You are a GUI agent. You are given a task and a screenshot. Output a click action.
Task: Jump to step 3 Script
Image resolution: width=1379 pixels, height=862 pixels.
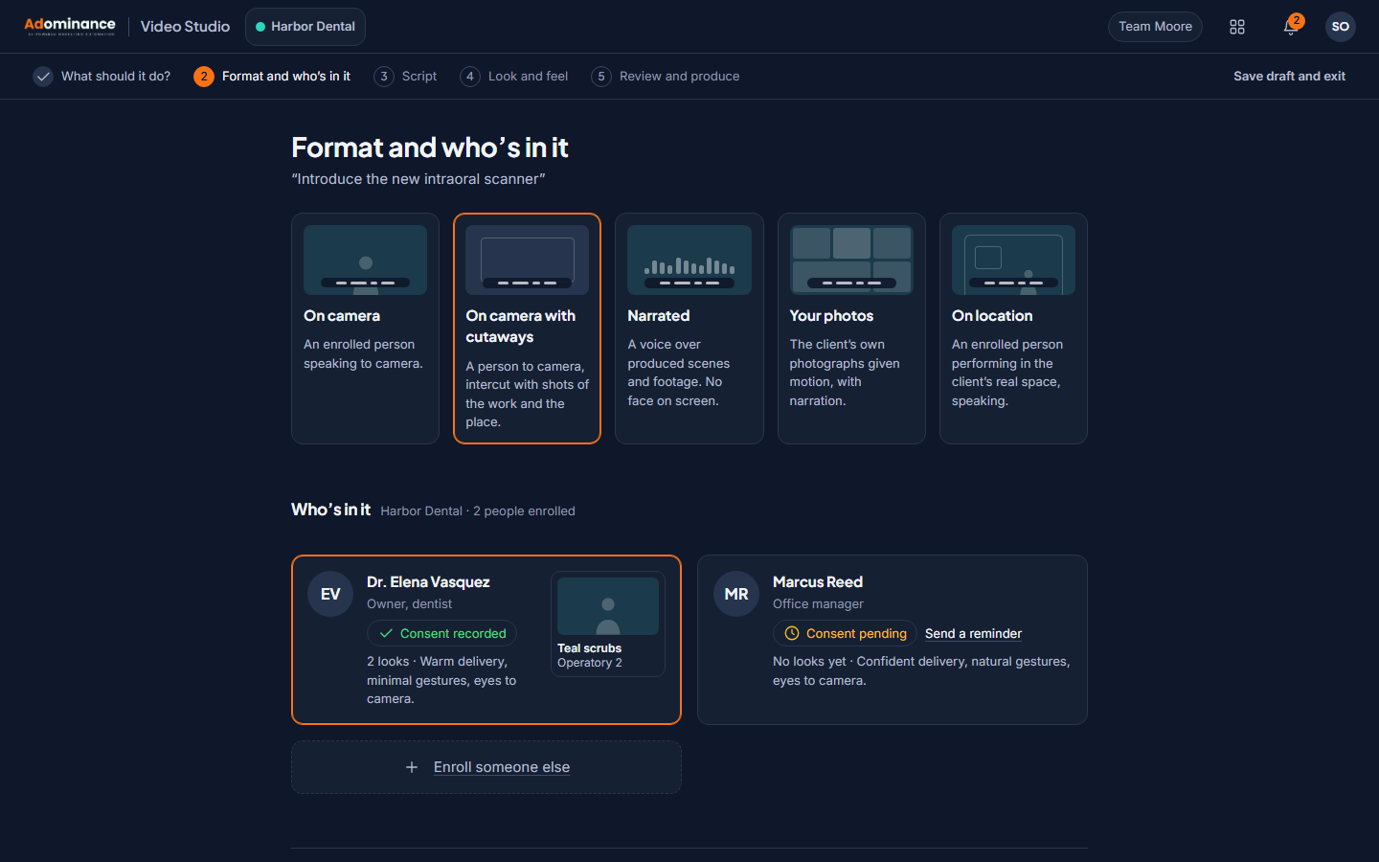405,77
